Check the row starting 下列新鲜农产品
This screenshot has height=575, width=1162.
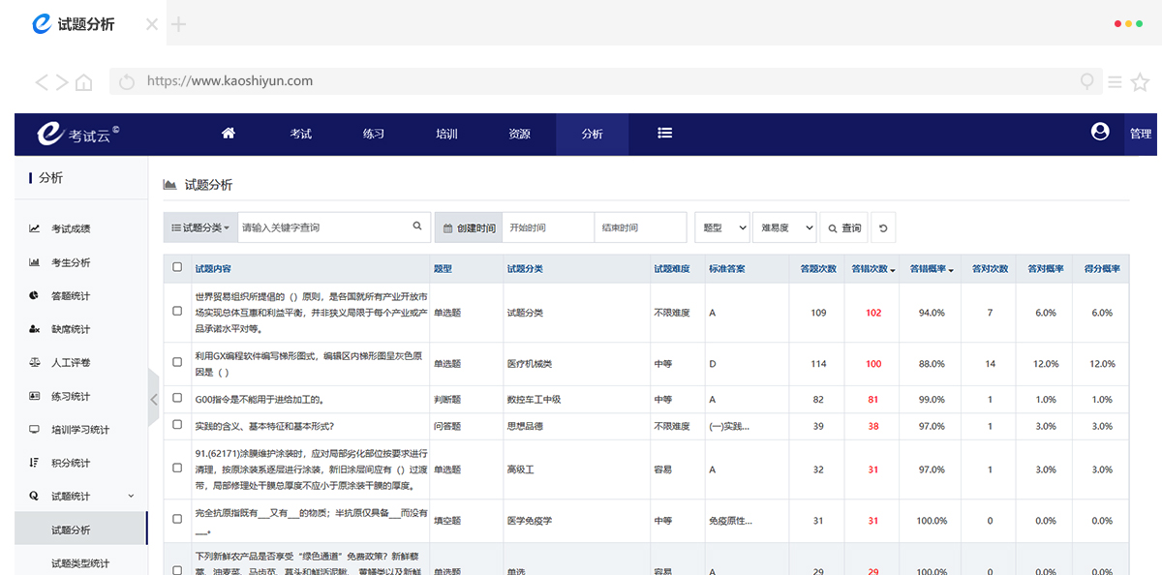[177, 570]
